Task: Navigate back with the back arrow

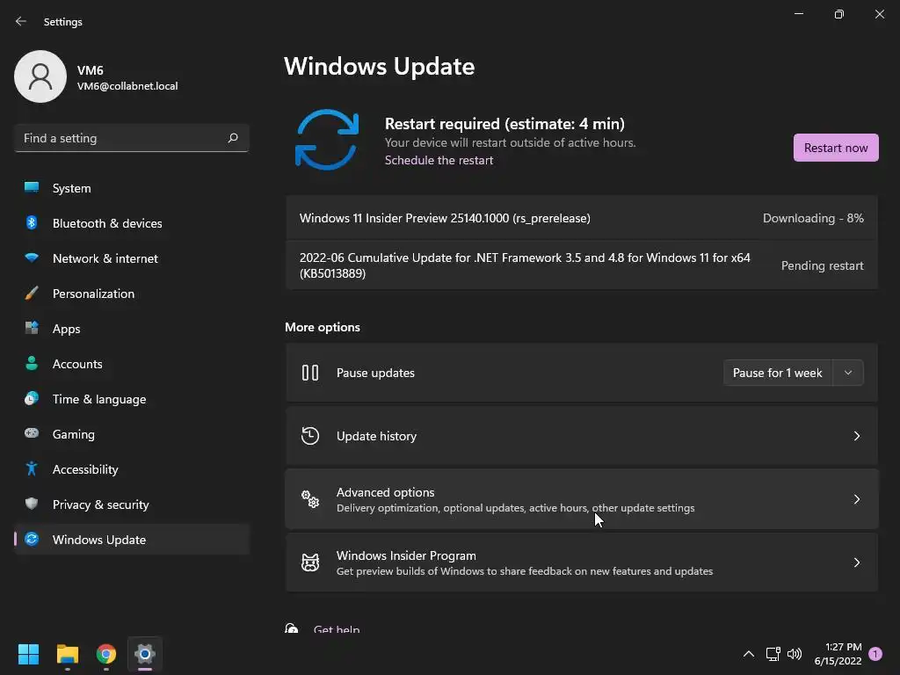Action: coord(21,21)
